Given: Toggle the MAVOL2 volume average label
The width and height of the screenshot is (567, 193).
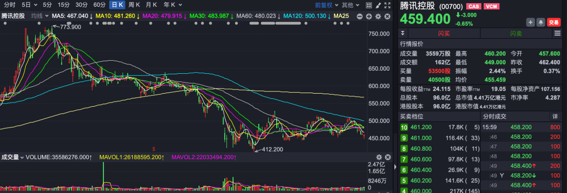Looking at the screenshot, I should [x=204, y=157].
